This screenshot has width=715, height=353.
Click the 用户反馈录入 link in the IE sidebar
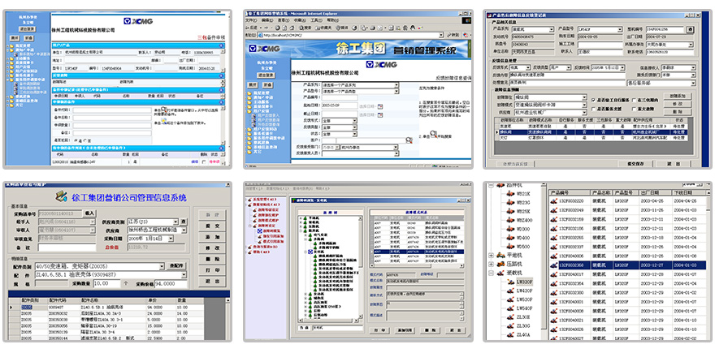(268, 116)
